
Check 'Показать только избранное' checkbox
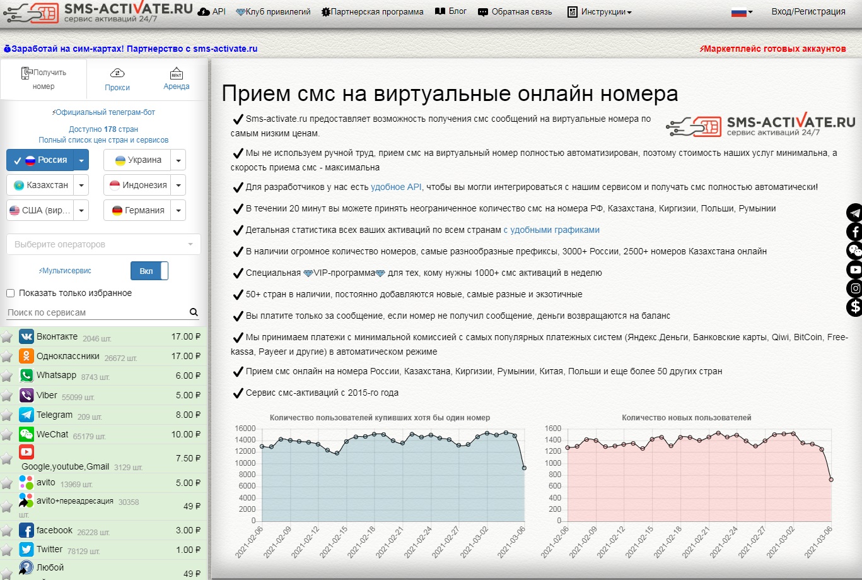pyautogui.click(x=10, y=293)
